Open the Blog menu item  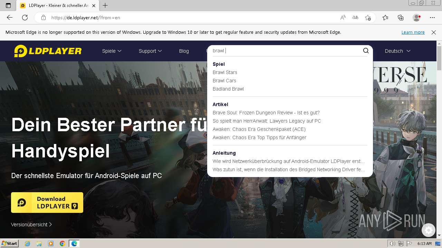pos(184,51)
